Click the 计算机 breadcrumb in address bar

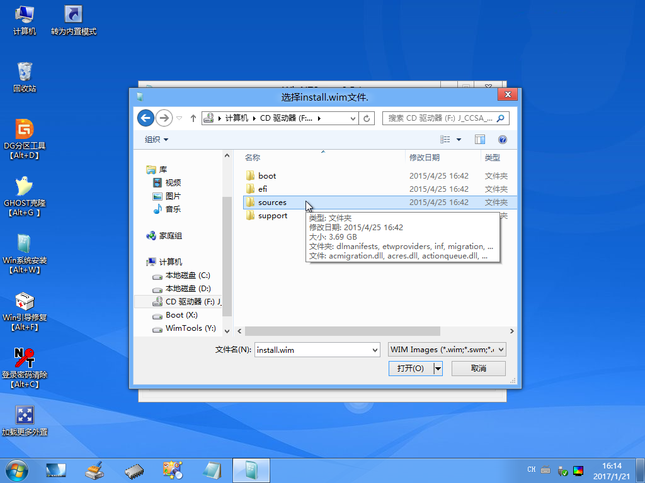pos(237,118)
